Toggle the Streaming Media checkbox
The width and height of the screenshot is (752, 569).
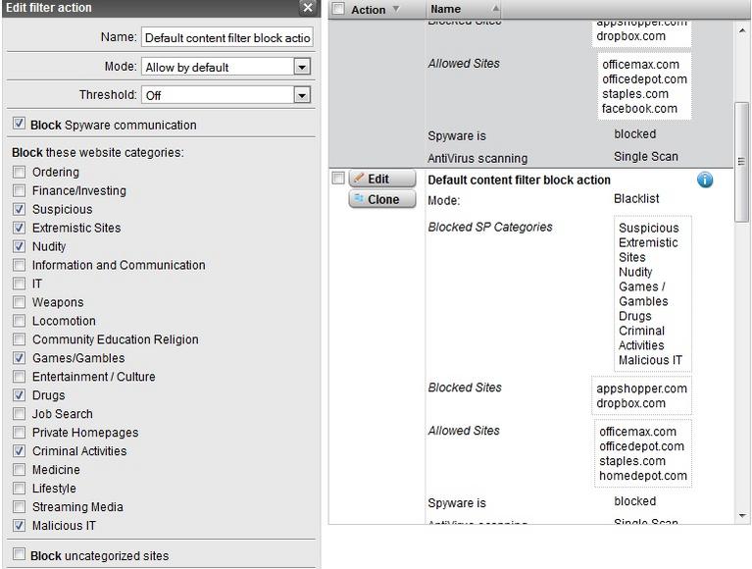pos(20,507)
